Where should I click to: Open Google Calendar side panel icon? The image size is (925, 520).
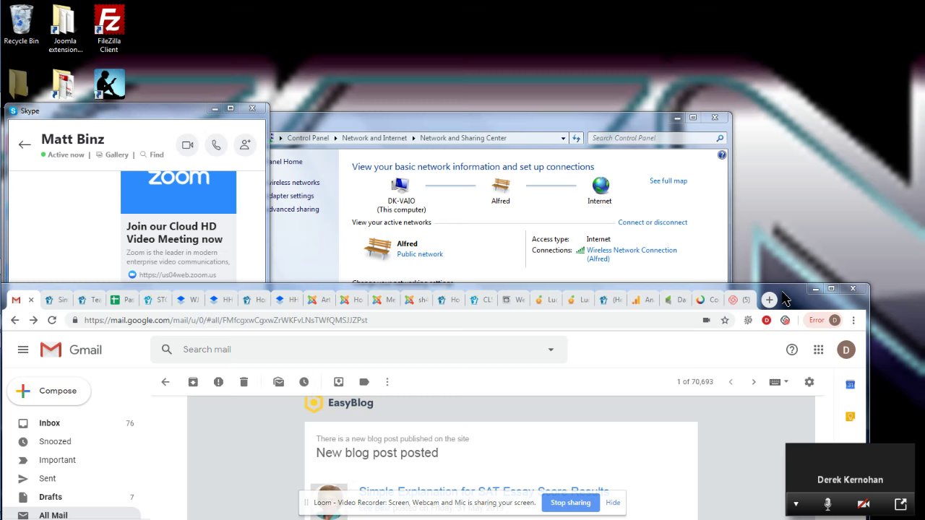click(851, 385)
